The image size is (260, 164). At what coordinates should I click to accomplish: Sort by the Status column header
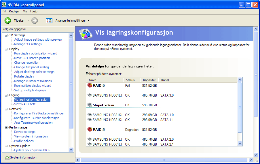point(132,80)
